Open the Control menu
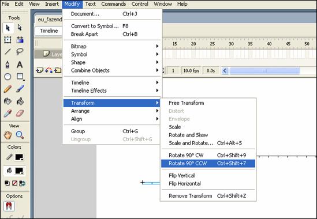This screenshot has width=317, height=219. pos(140,4)
